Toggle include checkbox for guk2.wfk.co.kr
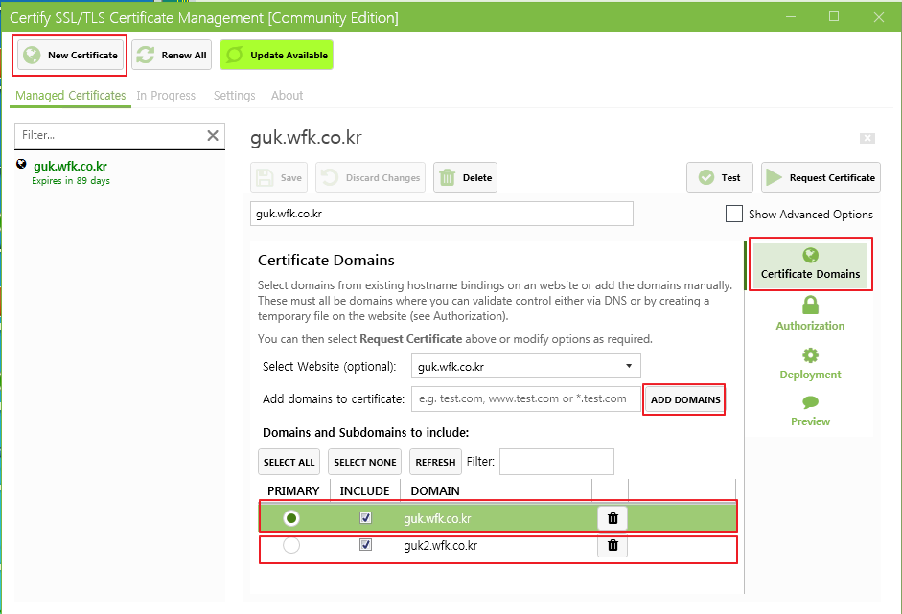This screenshot has height=614, width=902. click(366, 544)
